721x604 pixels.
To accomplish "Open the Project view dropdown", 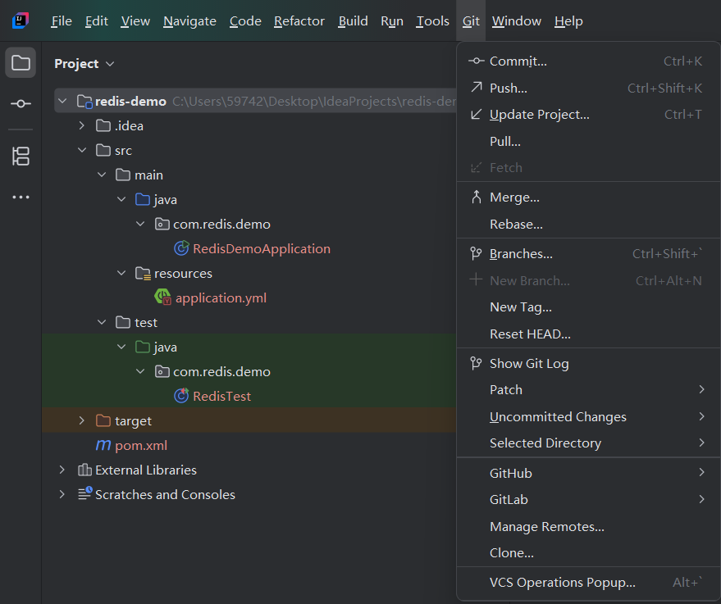I will [84, 63].
